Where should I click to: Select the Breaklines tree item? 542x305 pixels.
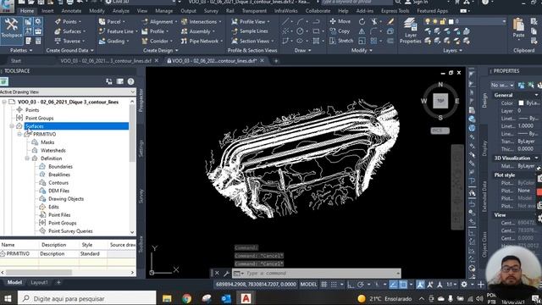pos(59,175)
